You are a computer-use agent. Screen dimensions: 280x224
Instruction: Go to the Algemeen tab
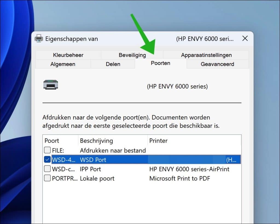coord(63,64)
